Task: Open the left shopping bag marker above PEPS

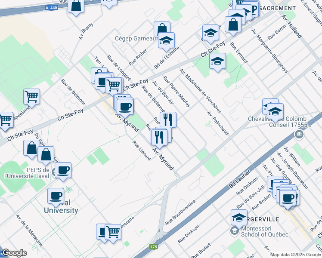Action: [31, 148]
